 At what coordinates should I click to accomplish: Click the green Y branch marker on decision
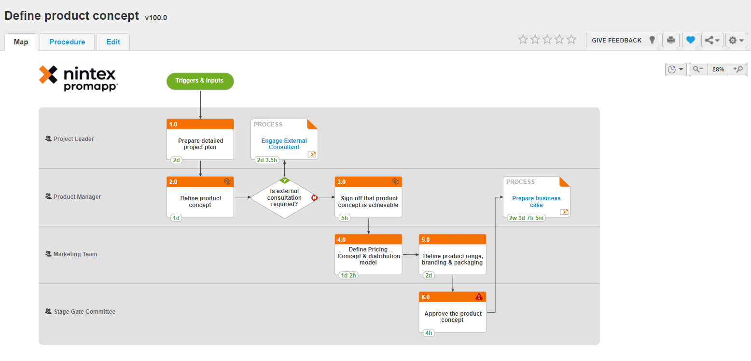click(285, 180)
